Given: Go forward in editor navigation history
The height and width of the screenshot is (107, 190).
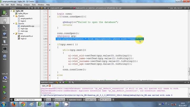Looking at the screenshot, I should [45, 8].
